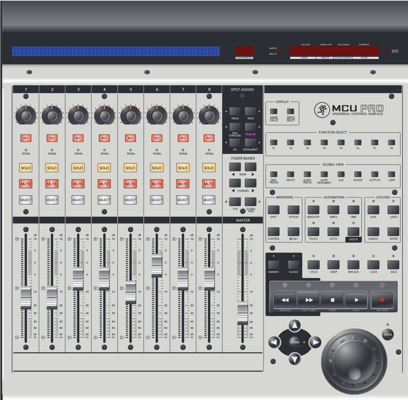
Task: Toggle the Zoom button between cursor arrows
Action: tap(295, 342)
